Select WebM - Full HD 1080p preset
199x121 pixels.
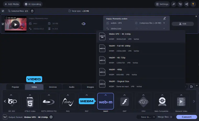(x=141, y=48)
